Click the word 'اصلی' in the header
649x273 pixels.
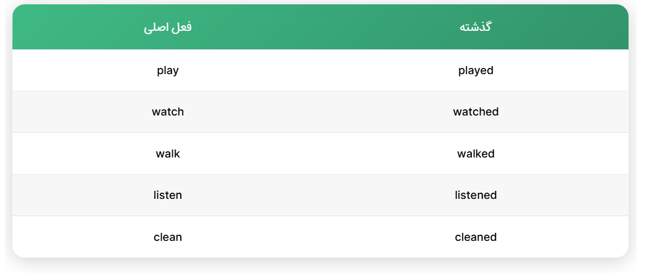157,28
